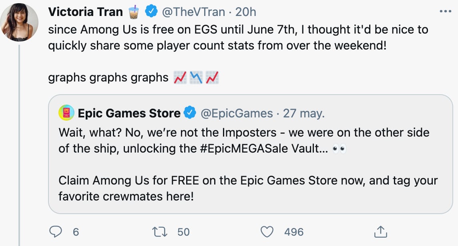This screenshot has height=246, width=458.
Task: Click Epic Games Store's verified badge
Action: tap(190, 113)
